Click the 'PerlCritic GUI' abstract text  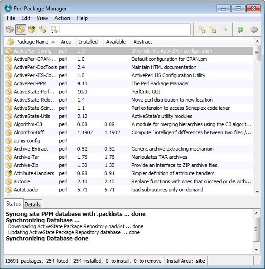146,92
